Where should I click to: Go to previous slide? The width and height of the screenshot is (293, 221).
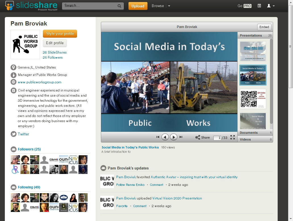(165, 137)
